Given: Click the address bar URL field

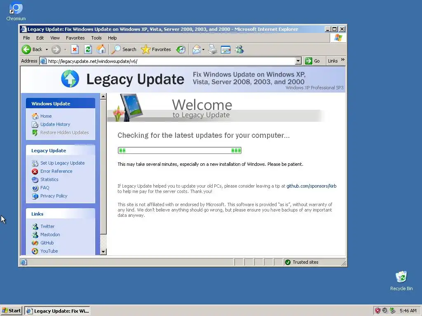Looking at the screenshot, I should point(171,61).
